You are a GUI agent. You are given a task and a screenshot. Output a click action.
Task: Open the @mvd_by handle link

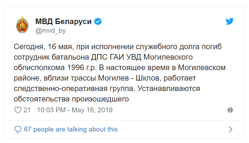click(x=51, y=31)
